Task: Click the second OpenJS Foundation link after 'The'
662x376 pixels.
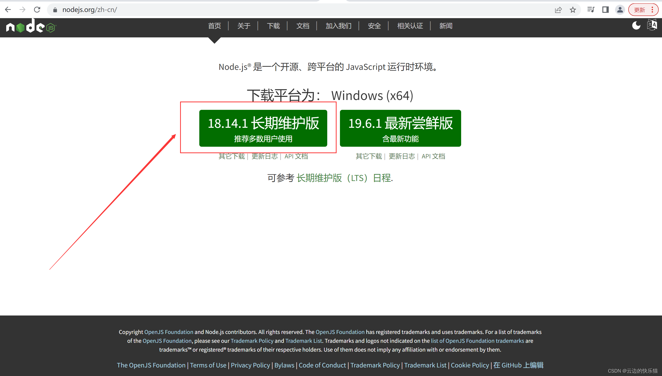Action: 340,332
